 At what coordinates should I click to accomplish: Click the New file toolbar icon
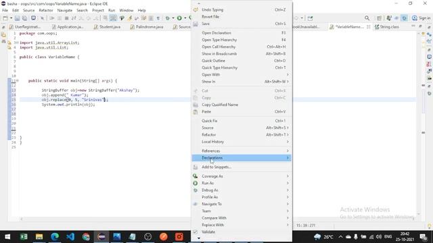tap(5, 18)
